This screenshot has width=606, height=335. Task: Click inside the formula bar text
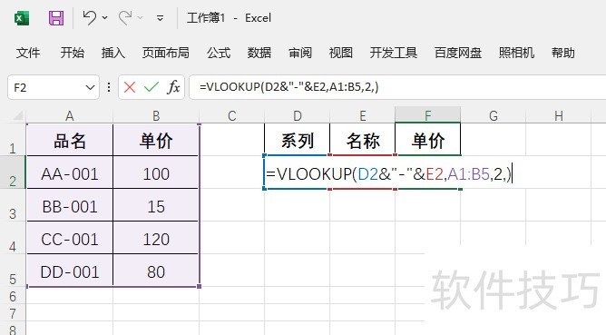(x=289, y=87)
